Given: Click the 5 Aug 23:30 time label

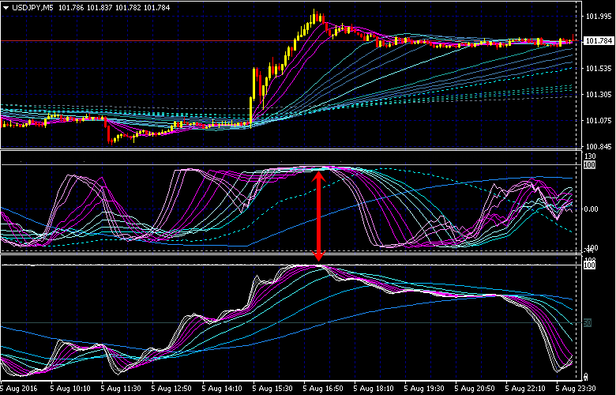Looking at the screenshot, I should [575, 389].
